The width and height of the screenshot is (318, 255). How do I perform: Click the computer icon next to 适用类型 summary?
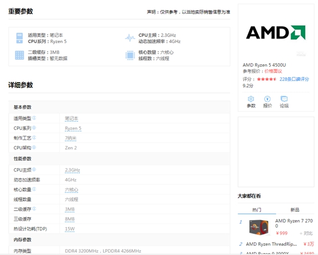coord(20,38)
